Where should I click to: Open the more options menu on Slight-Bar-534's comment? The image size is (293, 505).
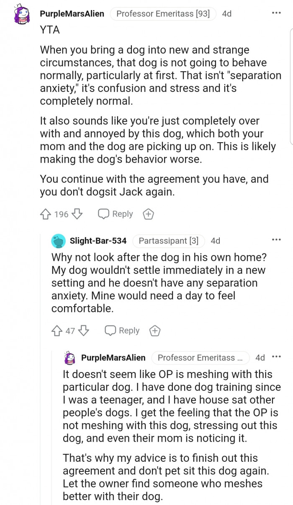pos(276,240)
